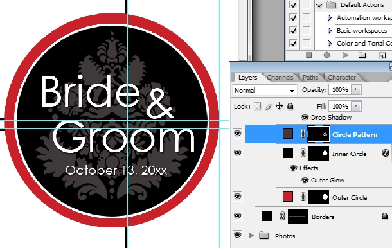Select the Outer Circle layer name

pyautogui.click(x=350, y=197)
